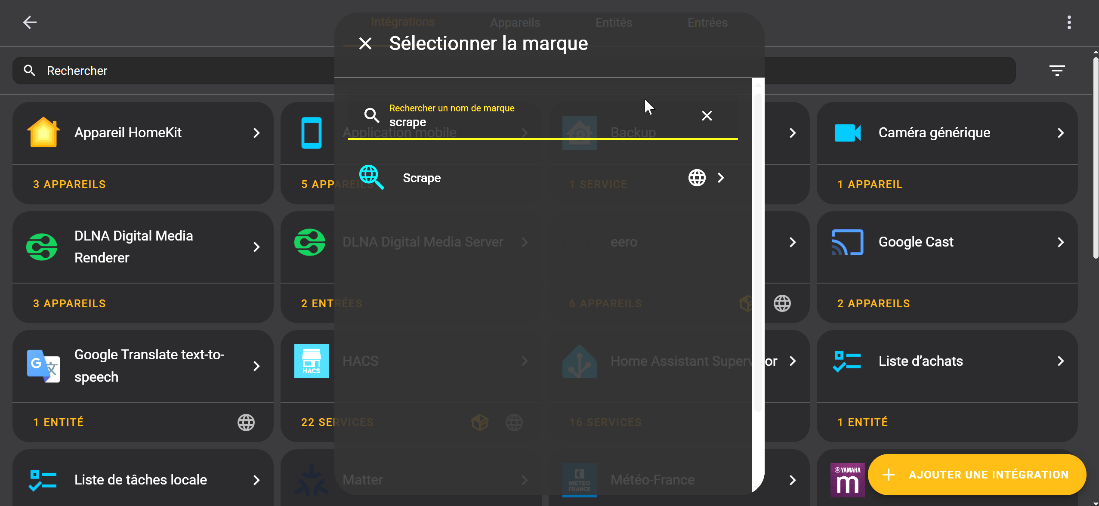Viewport: 1099px width, 506px height.
Task: Click the Scrape magnifying globe icon
Action: click(371, 177)
